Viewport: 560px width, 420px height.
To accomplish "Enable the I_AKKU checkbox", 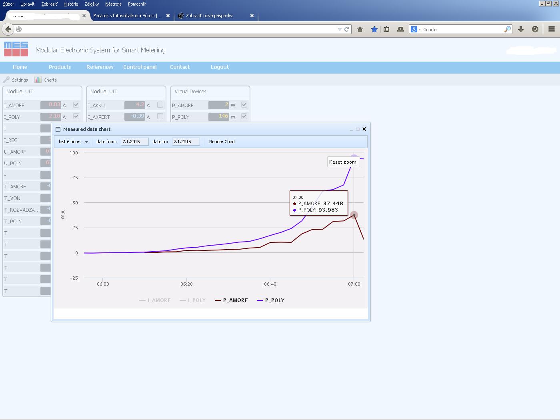I will (x=160, y=105).
